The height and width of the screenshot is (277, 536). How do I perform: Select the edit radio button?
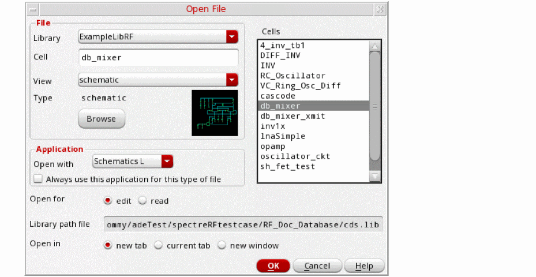107,201
